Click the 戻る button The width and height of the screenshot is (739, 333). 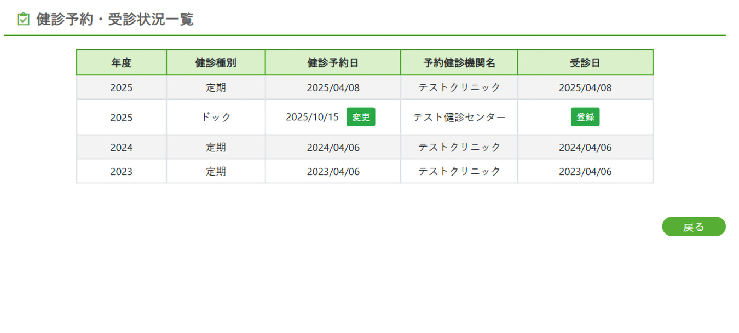(694, 227)
